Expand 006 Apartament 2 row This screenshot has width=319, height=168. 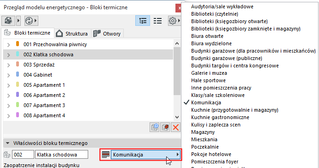[x=9, y=96]
